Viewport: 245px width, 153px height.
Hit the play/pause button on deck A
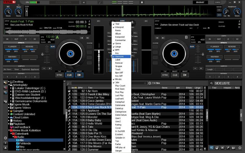[x=79, y=75]
